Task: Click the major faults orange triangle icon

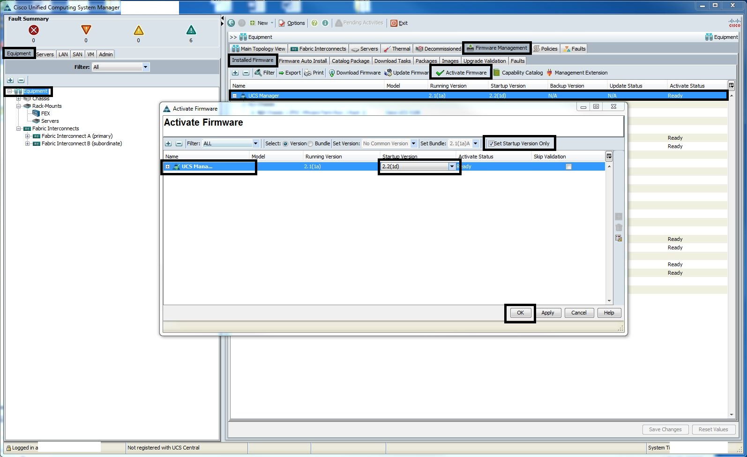Action: pyautogui.click(x=86, y=30)
